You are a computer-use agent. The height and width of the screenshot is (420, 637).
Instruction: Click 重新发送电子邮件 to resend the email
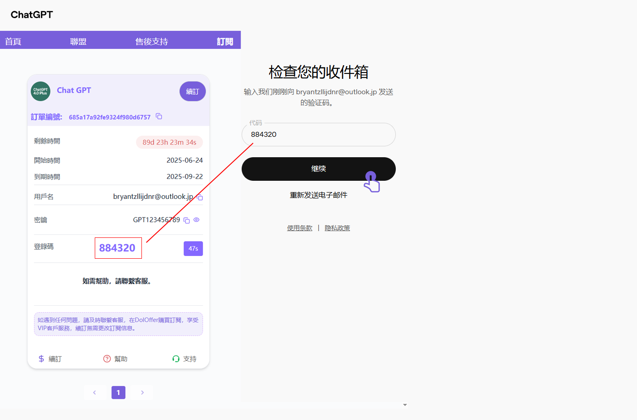pyautogui.click(x=319, y=195)
